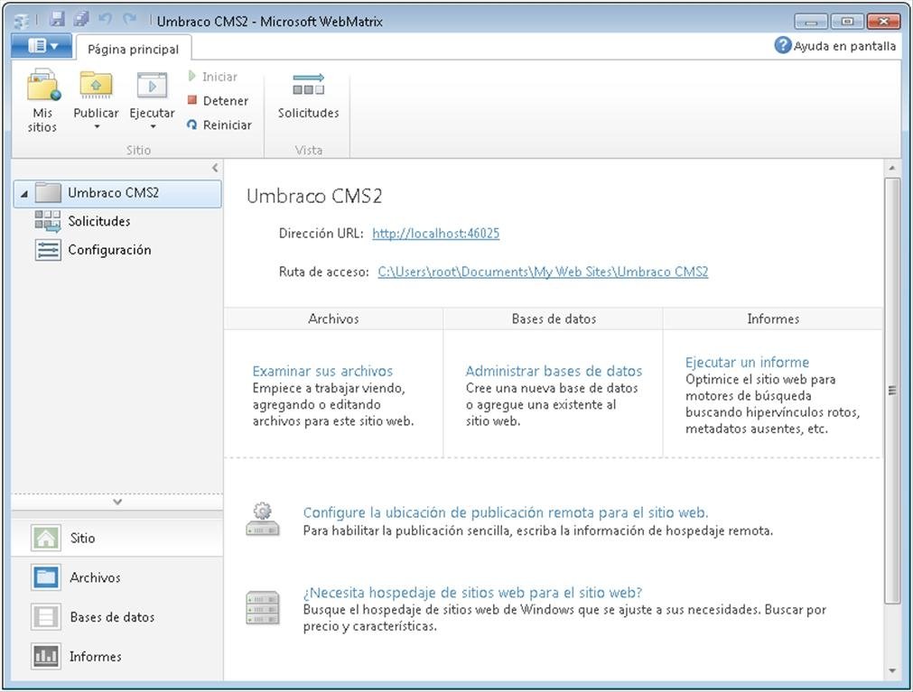Click the Informes column header in content area
The width and height of the screenshot is (913, 692).
point(773,318)
